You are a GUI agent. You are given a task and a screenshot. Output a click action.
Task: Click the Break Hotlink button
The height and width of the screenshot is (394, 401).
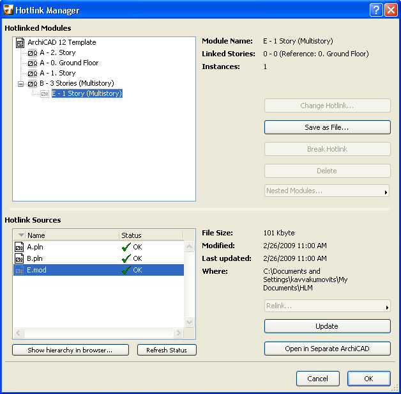[328, 149]
